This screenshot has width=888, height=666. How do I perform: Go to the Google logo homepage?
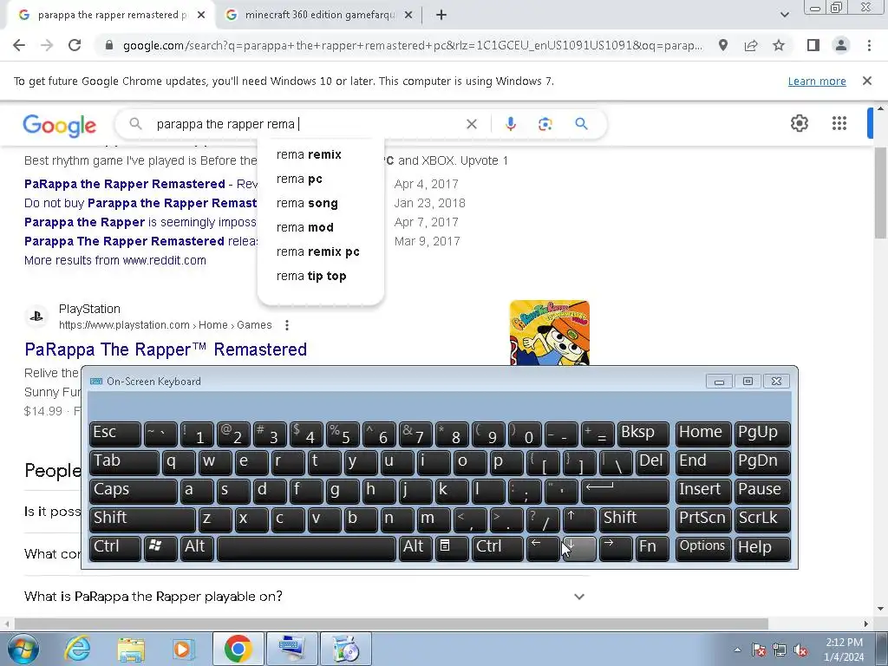click(x=60, y=125)
